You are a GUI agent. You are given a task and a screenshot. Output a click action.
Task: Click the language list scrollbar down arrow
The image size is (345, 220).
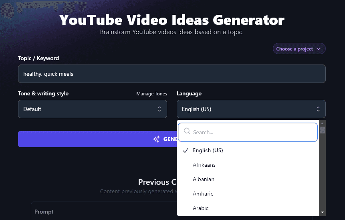(322, 212)
